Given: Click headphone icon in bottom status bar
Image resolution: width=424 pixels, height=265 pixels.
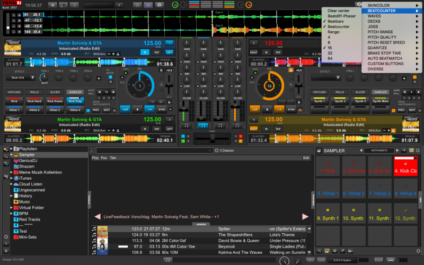Looking at the screenshot, I should 167,260.
